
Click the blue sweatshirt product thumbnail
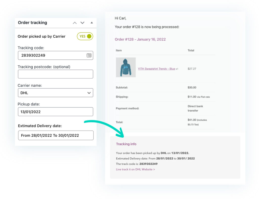pyautogui.click(x=126, y=67)
